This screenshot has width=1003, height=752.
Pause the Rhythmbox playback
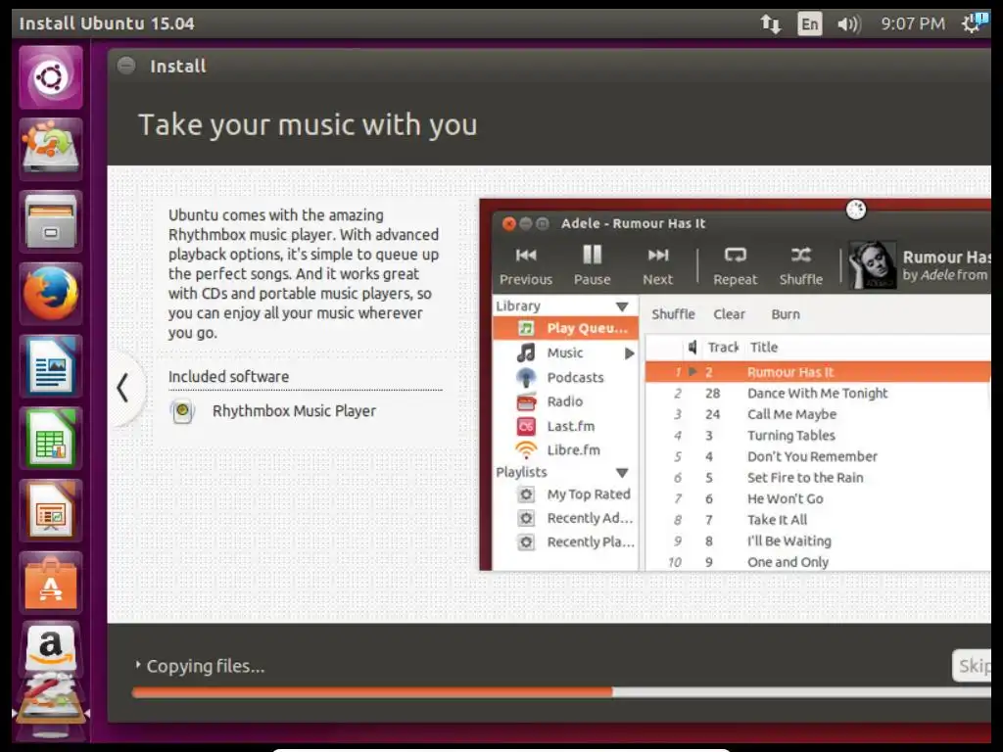point(592,266)
